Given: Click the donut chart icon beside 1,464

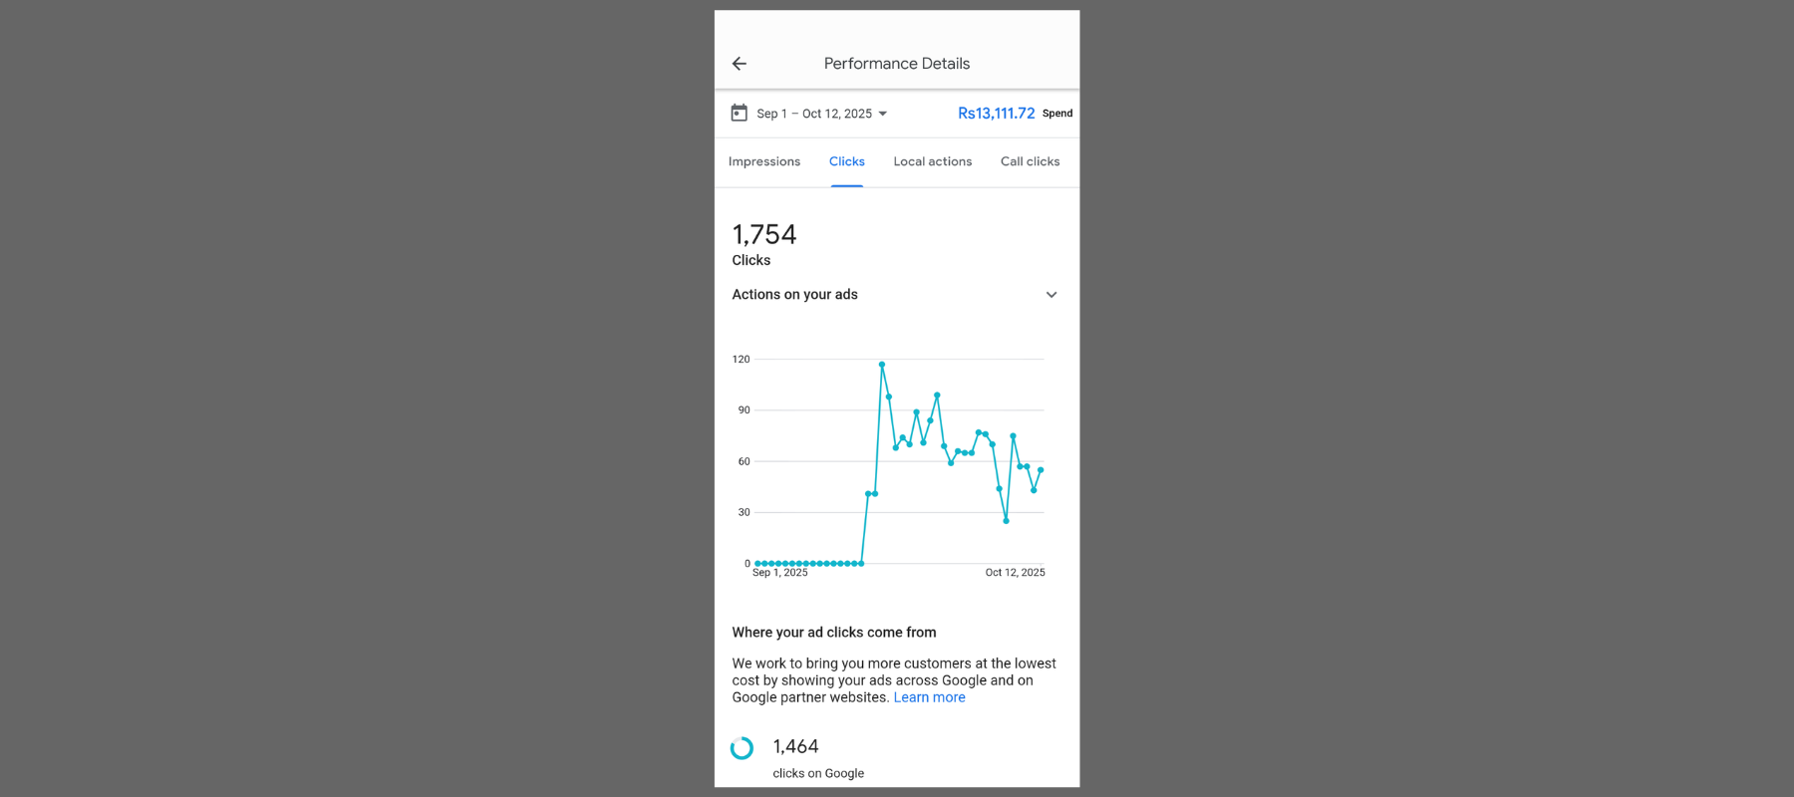Looking at the screenshot, I should coord(742,748).
